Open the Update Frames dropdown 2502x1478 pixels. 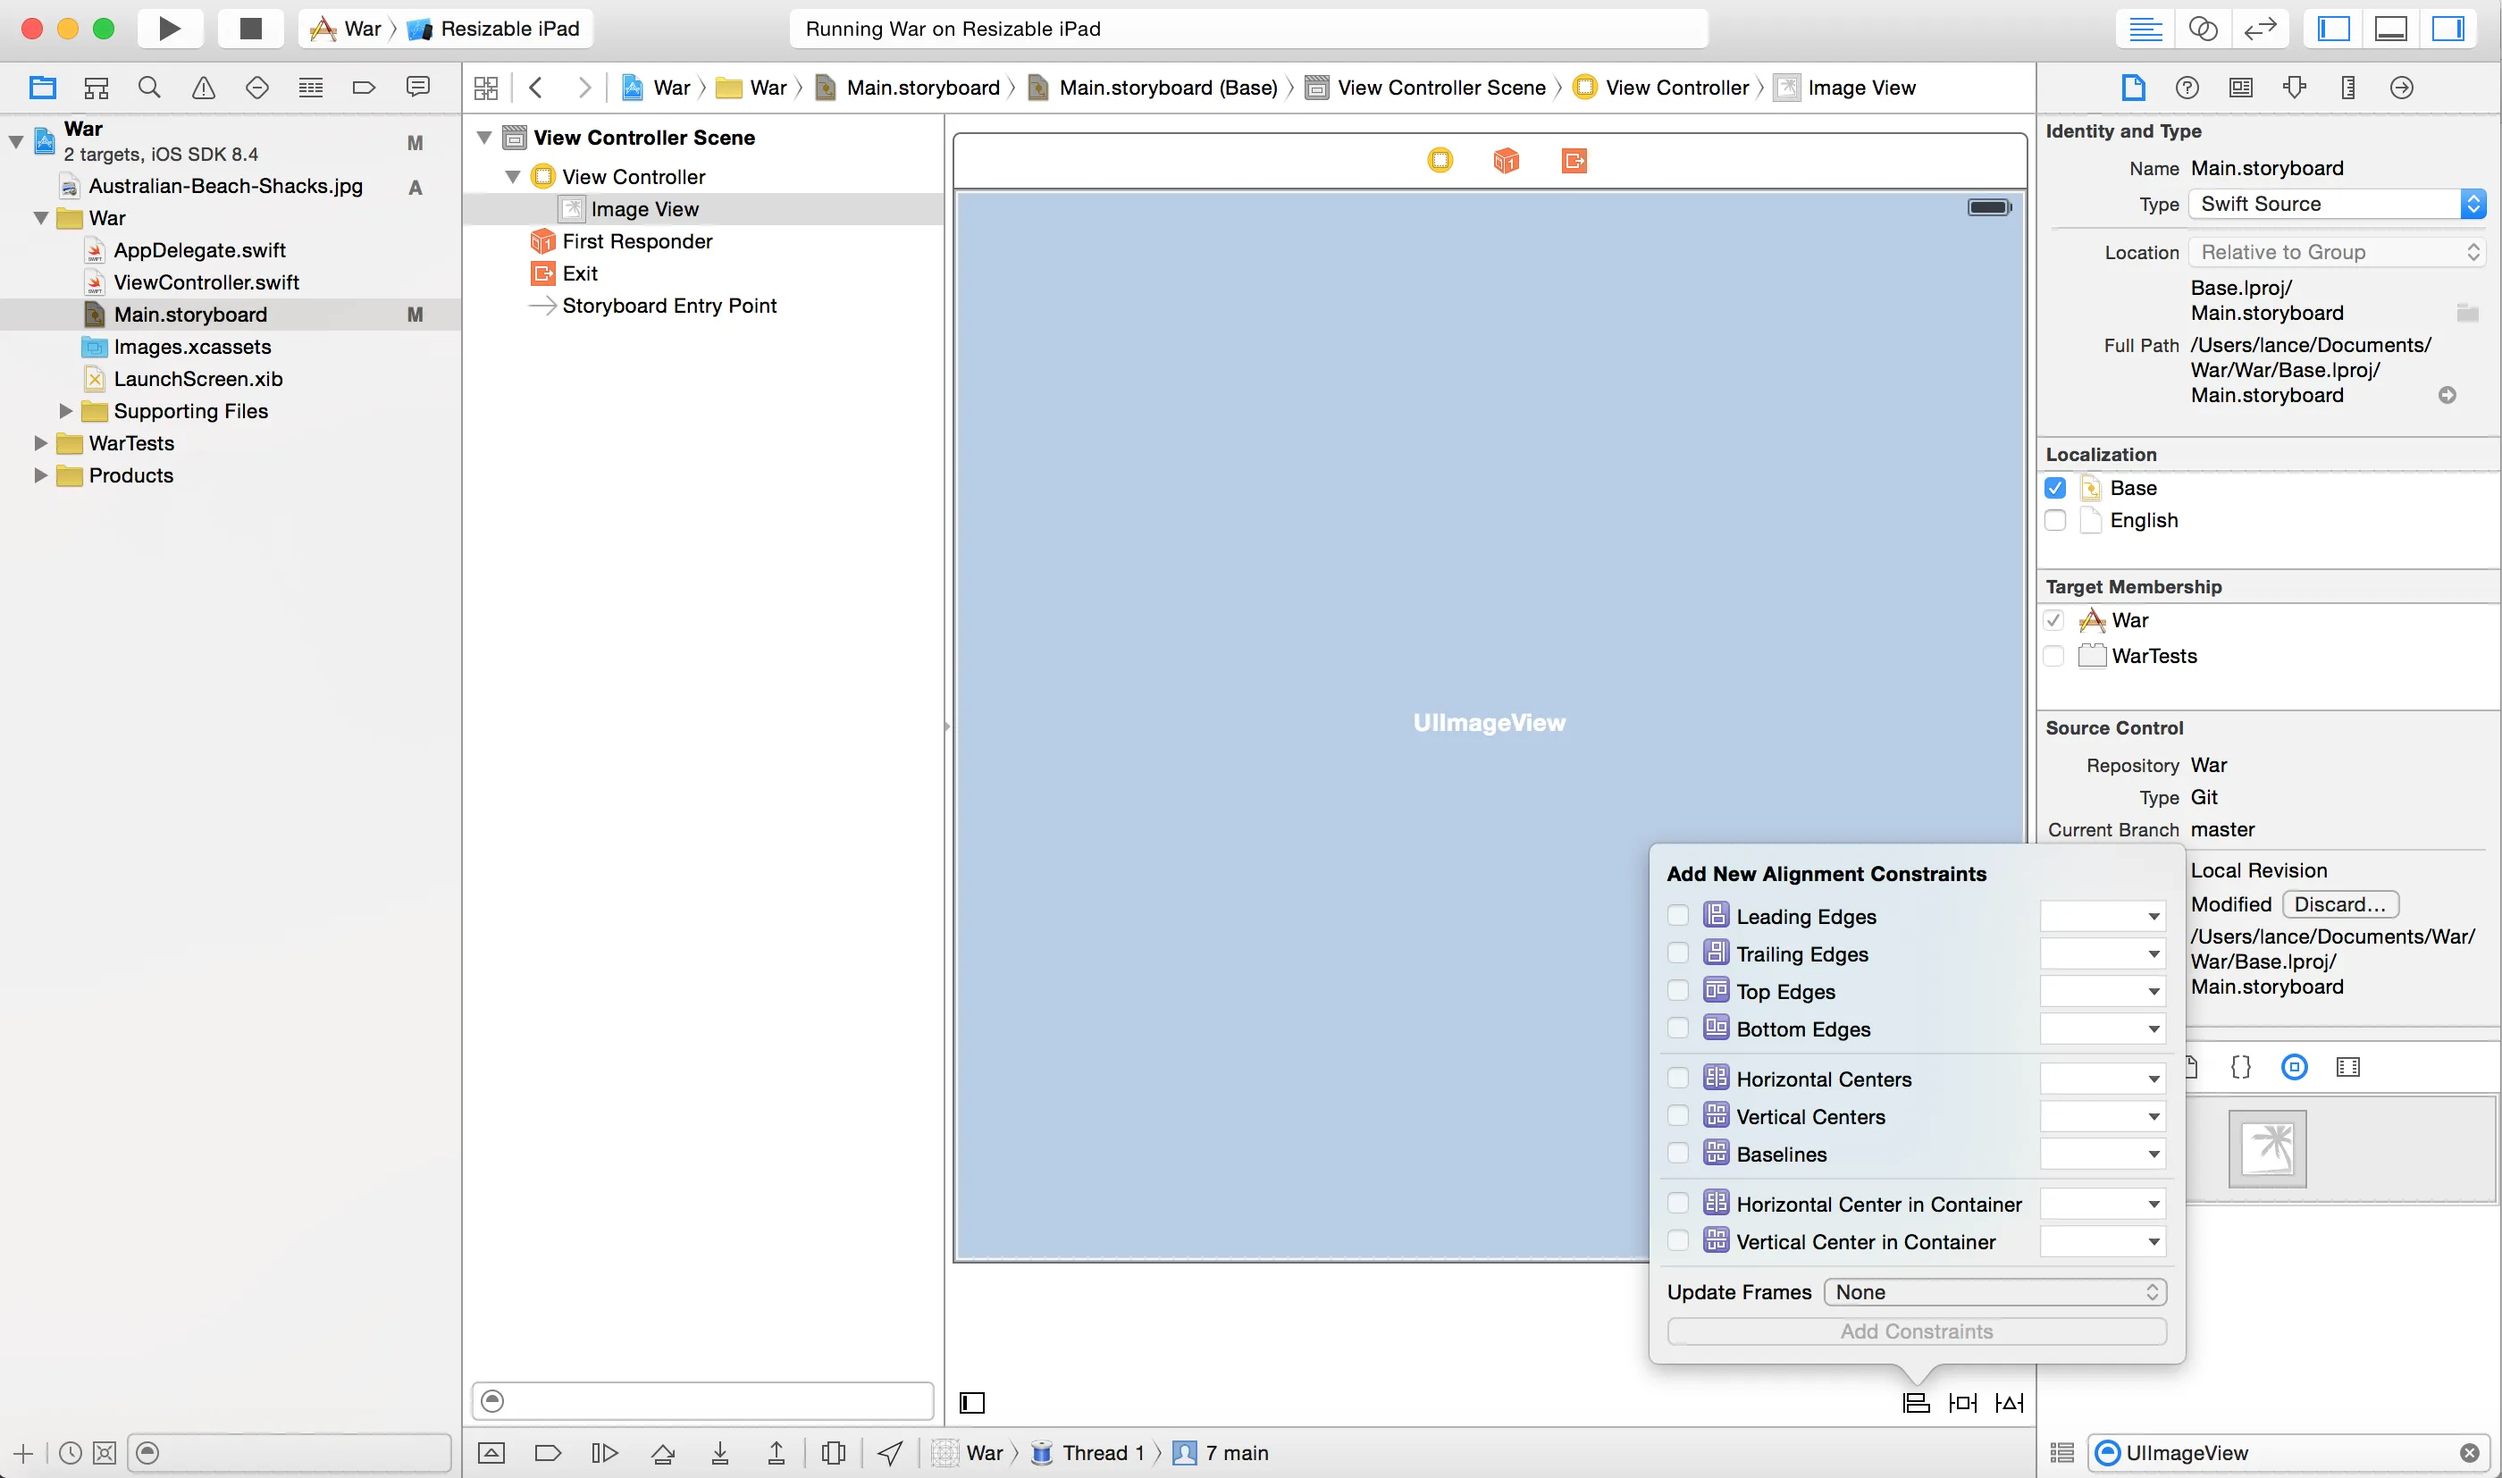[x=1994, y=1292]
